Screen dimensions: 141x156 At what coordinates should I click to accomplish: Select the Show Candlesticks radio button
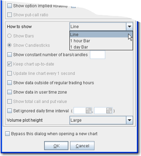click(9, 45)
